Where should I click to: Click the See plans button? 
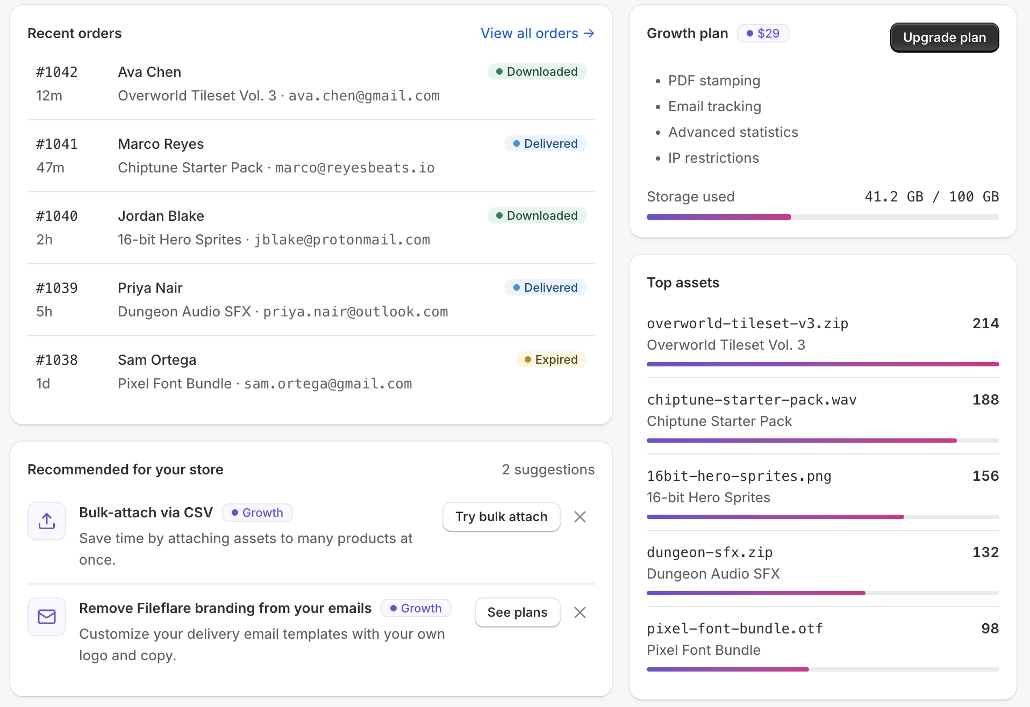[518, 612]
